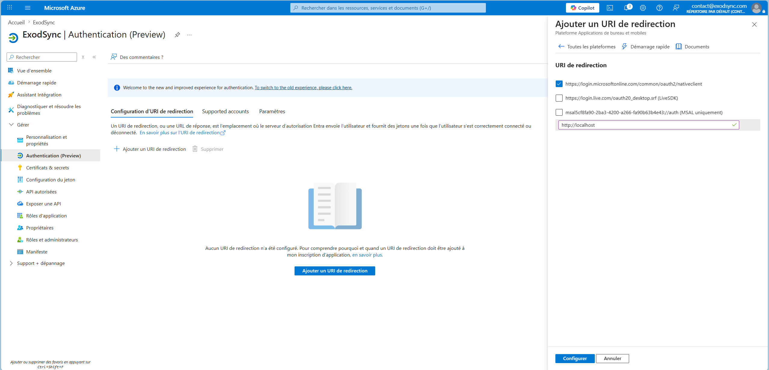Click the Configurer button
Image resolution: width=769 pixels, height=370 pixels.
[x=575, y=358]
